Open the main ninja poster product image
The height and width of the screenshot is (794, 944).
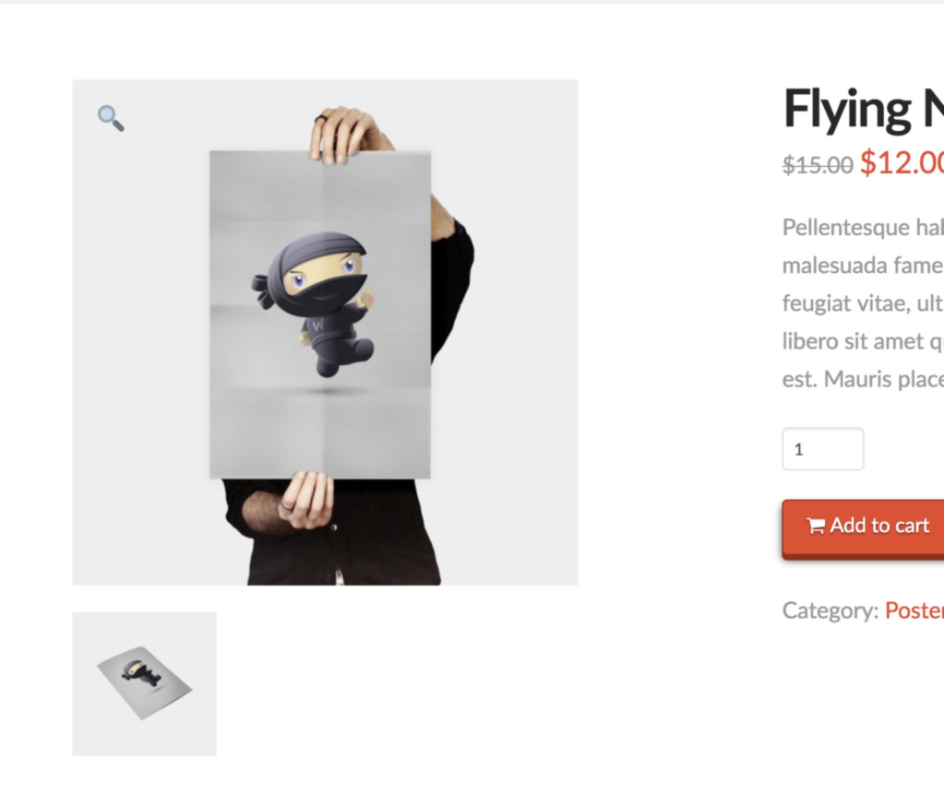pyautogui.click(x=325, y=332)
